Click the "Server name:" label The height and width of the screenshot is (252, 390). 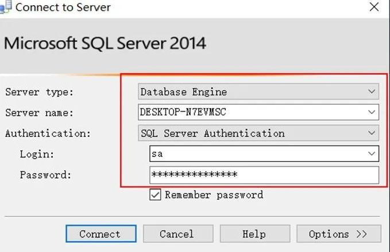tap(40, 113)
